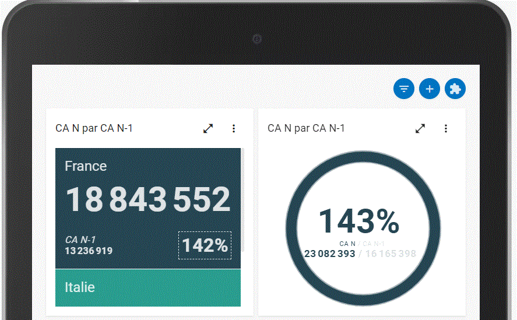Click the 23 082 393 CA N value
This screenshot has width=517, height=320.
click(329, 254)
